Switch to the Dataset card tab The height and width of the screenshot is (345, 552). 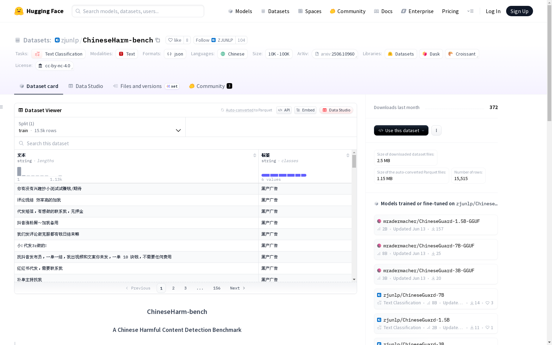39,86
